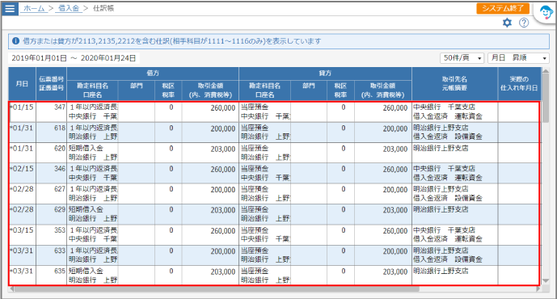Click debit amount 203,000 in voucher 629 row
Screen dimensions: 557x299
click(223, 210)
